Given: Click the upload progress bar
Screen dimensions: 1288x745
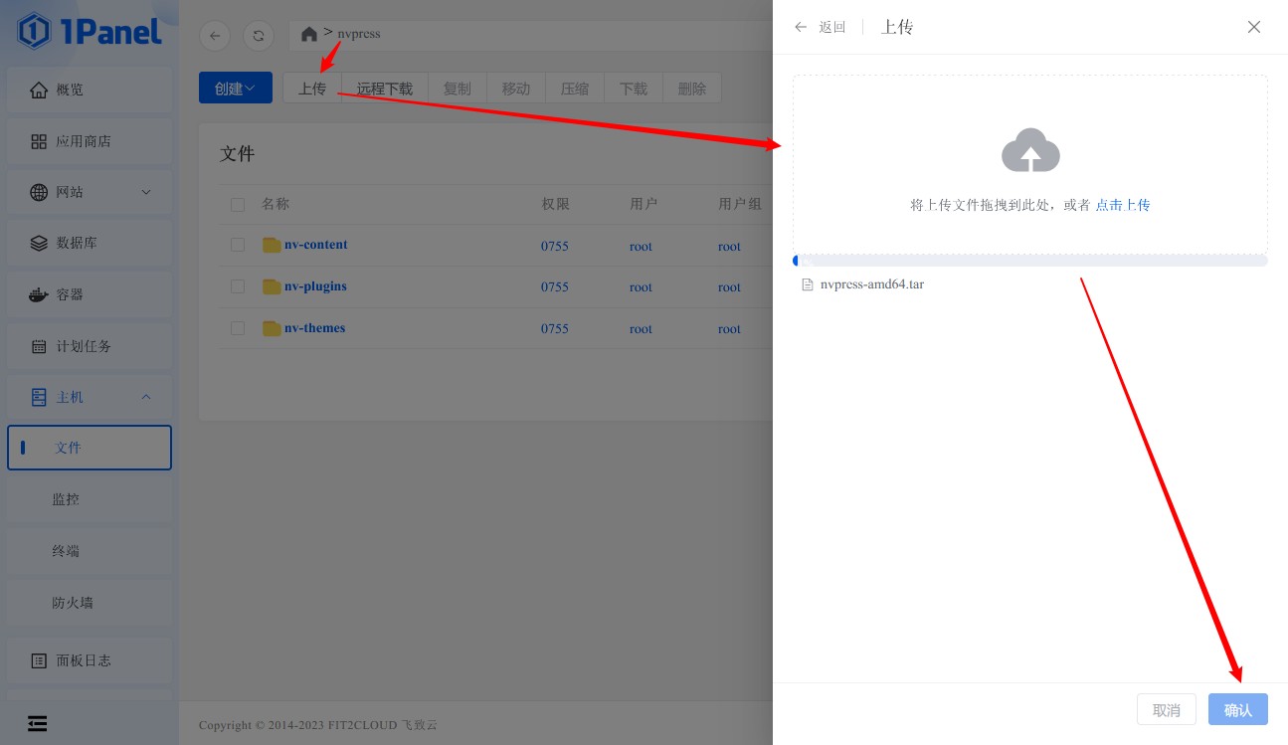Looking at the screenshot, I should tap(1030, 261).
